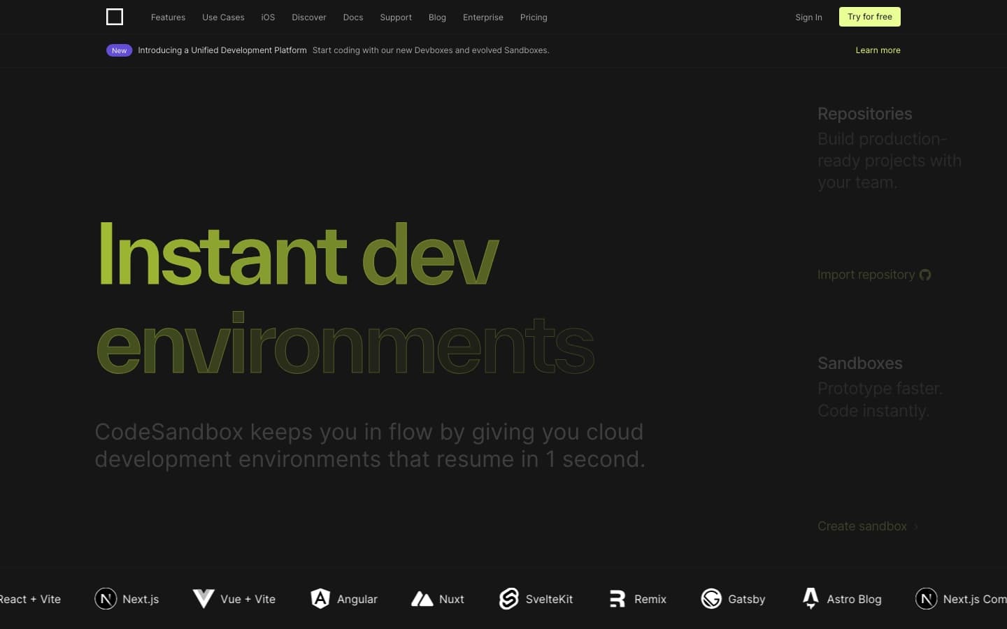Click the Next.js Com template logo icon
This screenshot has width=1007, height=629.
(927, 599)
